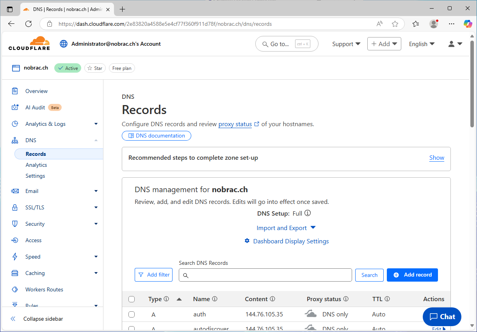Select Settings under DNS
The image size is (477, 332).
click(x=35, y=176)
